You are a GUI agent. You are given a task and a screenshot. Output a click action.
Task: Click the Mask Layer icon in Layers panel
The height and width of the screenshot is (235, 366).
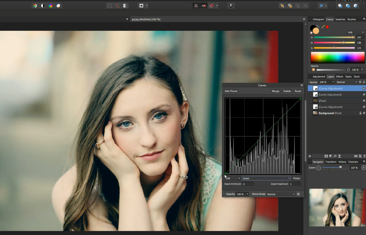[x=326, y=156]
